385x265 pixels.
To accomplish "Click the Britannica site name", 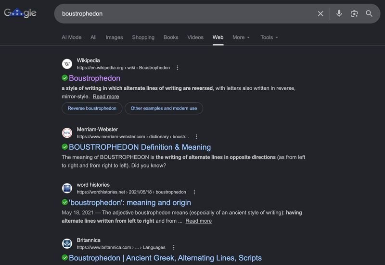I will [x=89, y=240].
